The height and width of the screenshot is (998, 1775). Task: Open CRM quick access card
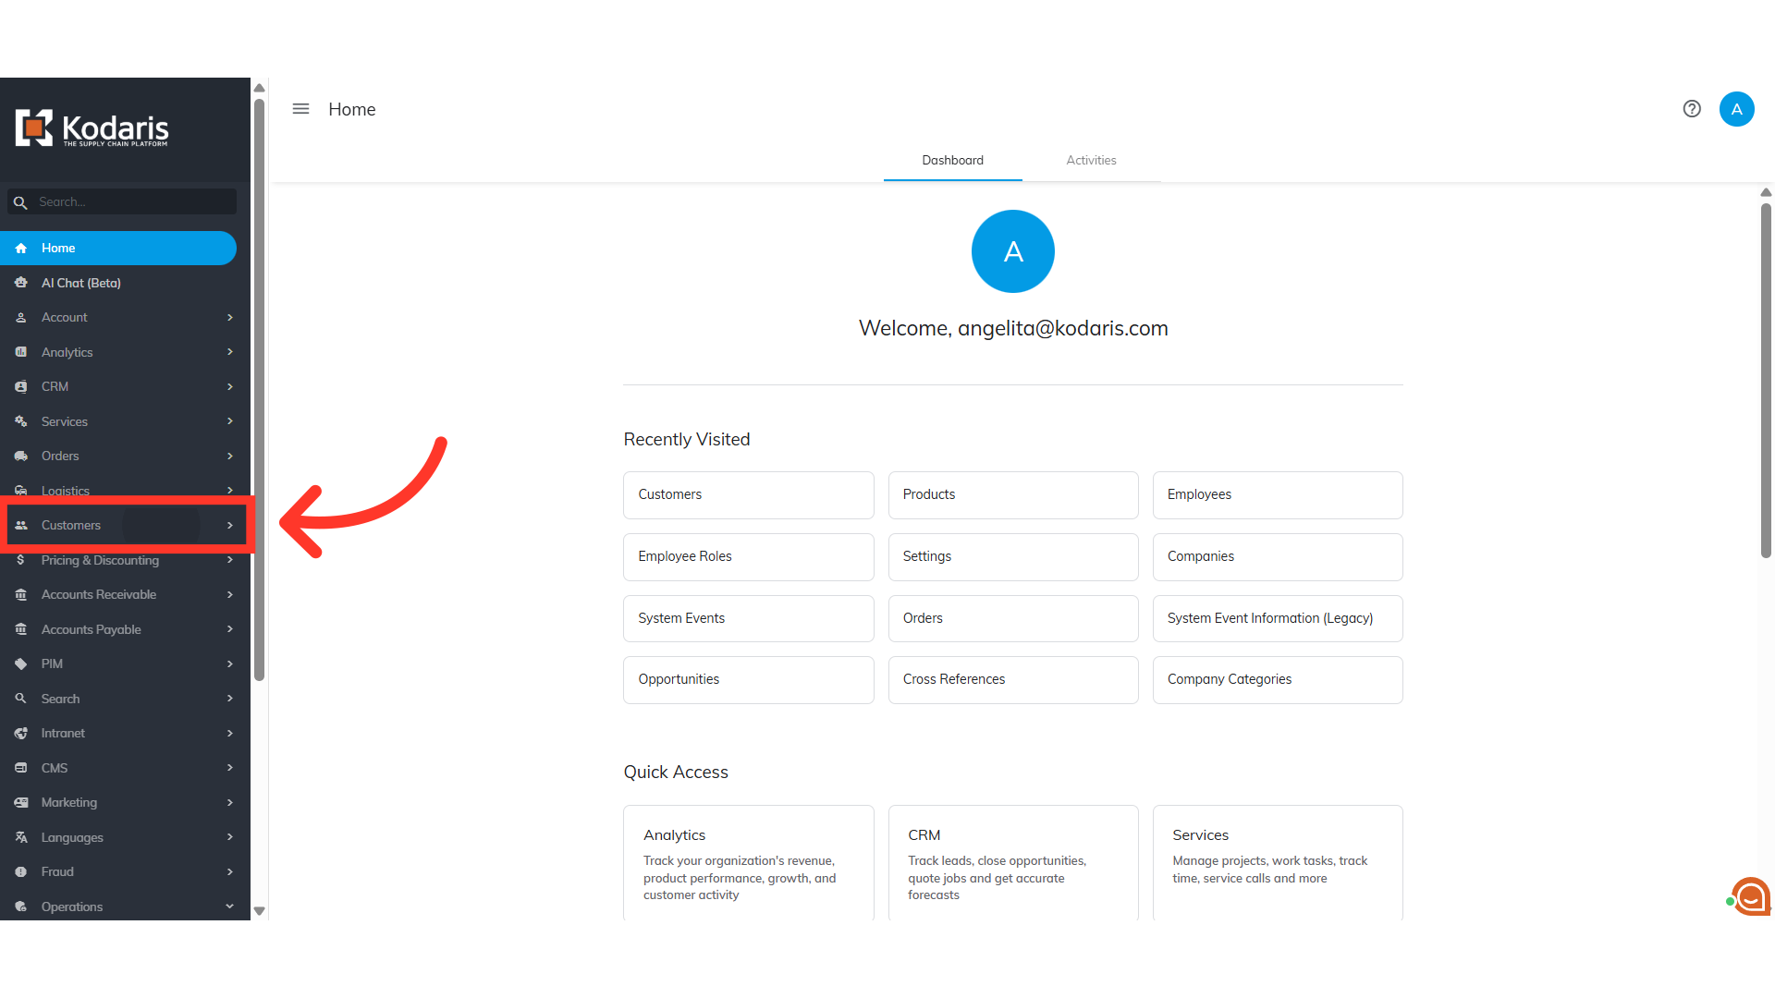point(1012,862)
